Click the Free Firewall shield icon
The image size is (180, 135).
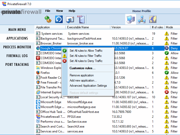point(38,83)
